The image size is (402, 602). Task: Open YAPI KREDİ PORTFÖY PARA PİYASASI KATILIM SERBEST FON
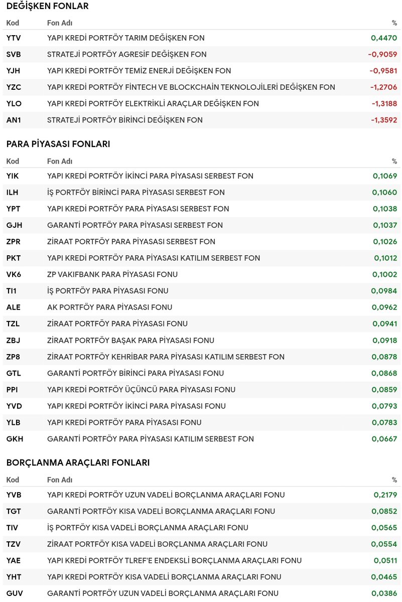(x=154, y=258)
